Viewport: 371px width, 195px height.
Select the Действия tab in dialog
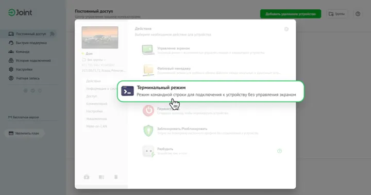tap(93, 81)
